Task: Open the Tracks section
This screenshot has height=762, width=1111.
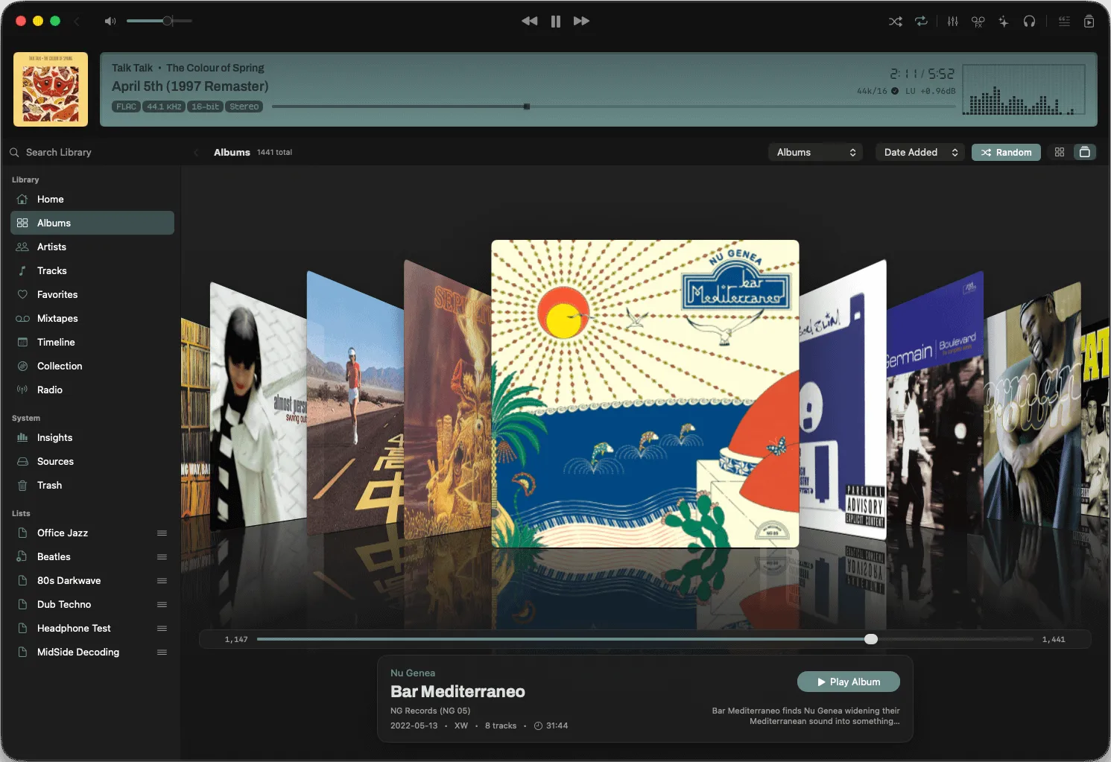Action: point(92,270)
